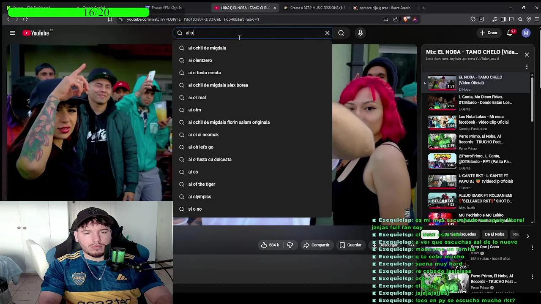Image resolution: width=541 pixels, height=304 pixels.
Task: Click the Guardar save button
Action: click(x=350, y=245)
